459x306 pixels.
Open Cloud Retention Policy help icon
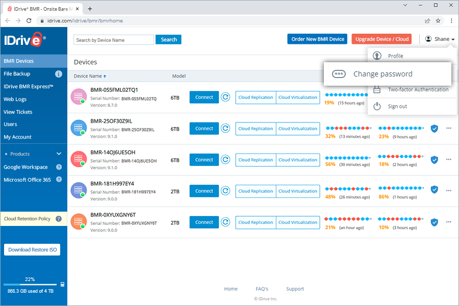pos(59,219)
